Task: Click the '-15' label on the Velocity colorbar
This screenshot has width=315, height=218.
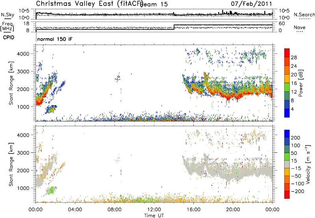Action: coord(296,168)
